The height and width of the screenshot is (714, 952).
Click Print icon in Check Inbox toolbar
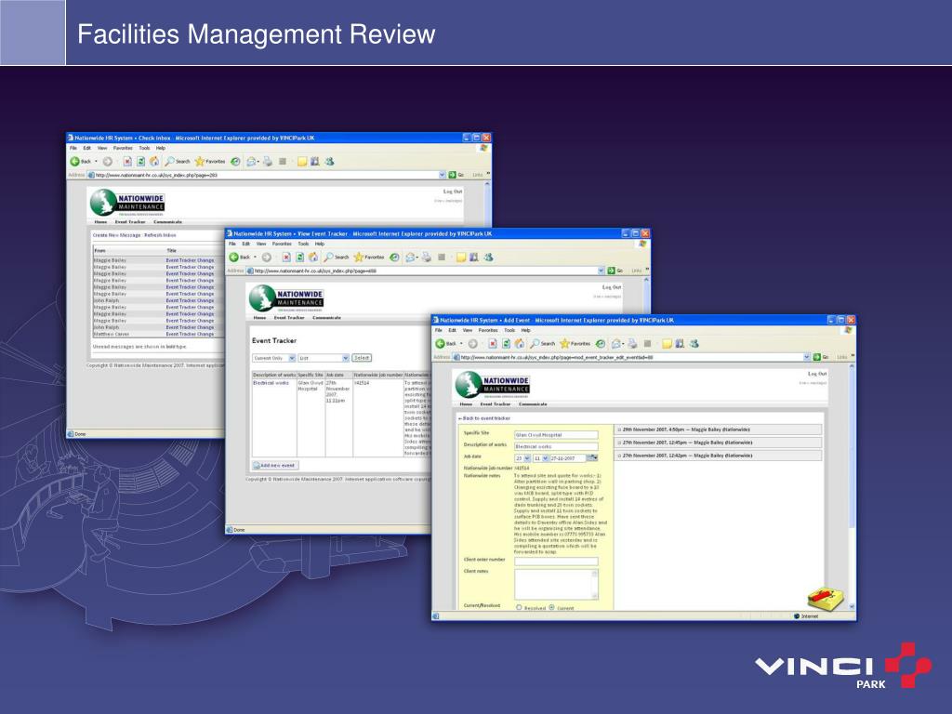tap(268, 162)
